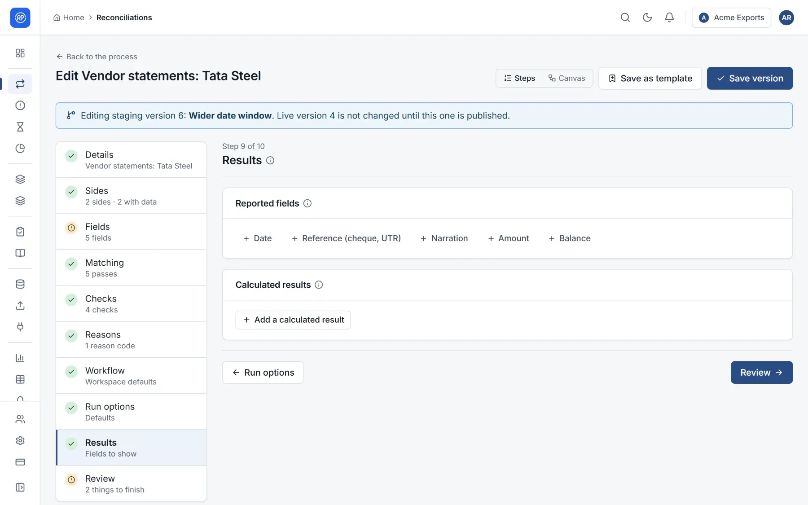Open database icon in sidebar
Image resolution: width=808 pixels, height=505 pixels.
coord(20,284)
